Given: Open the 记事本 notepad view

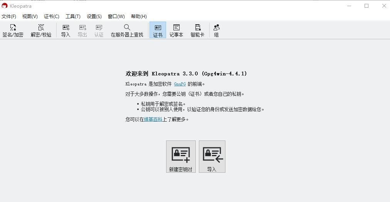Looking at the screenshot, I should 177,30.
